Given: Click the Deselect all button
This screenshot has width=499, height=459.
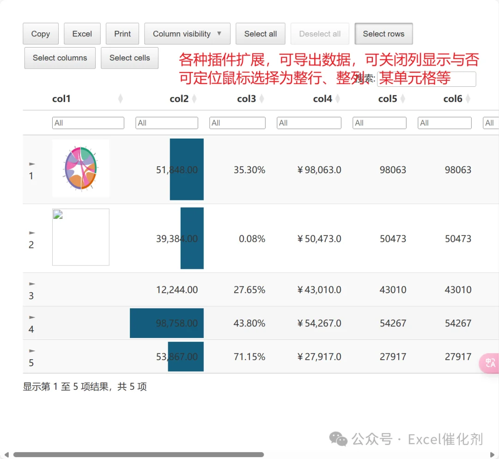Looking at the screenshot, I should coord(320,34).
